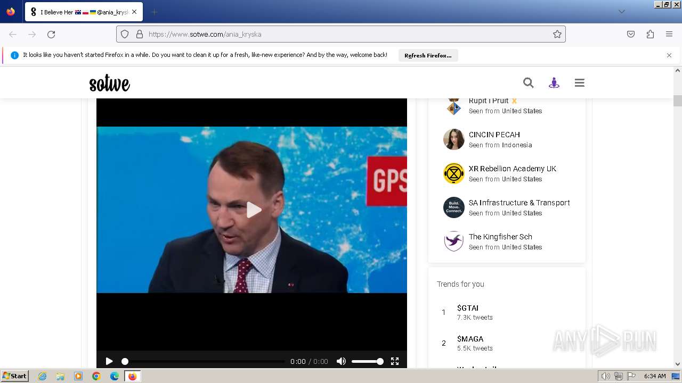Launch Chrome from taskbar
The height and width of the screenshot is (383, 682).
96,376
